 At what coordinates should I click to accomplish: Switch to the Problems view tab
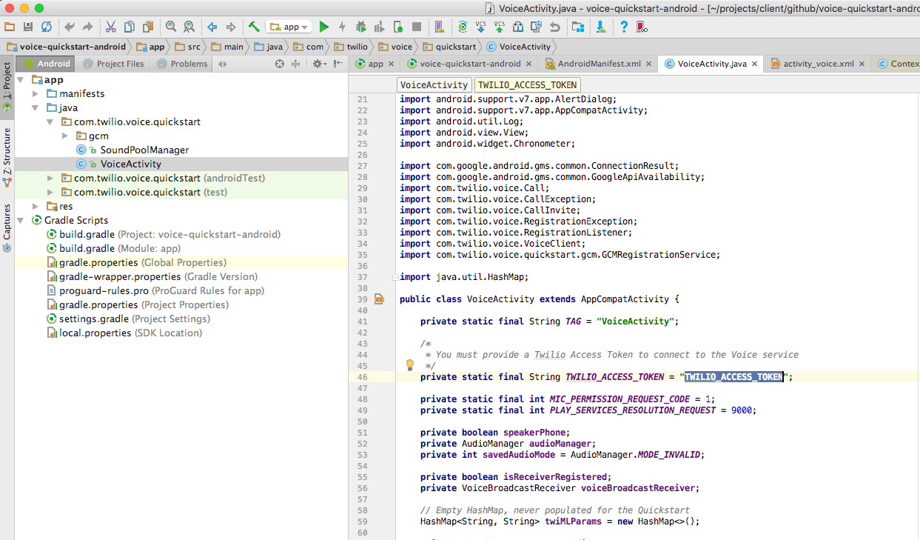[x=181, y=64]
